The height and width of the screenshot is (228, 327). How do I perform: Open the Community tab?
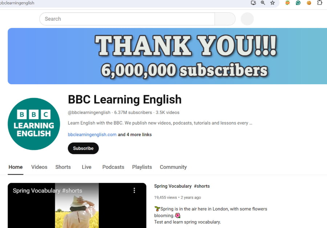173,167
